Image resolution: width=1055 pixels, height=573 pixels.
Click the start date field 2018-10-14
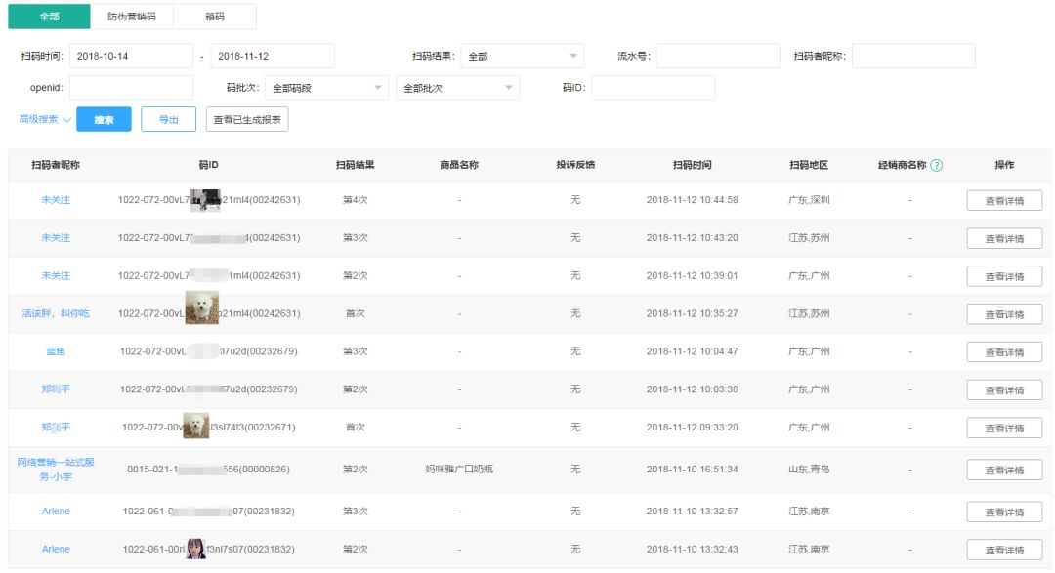[x=130, y=55]
